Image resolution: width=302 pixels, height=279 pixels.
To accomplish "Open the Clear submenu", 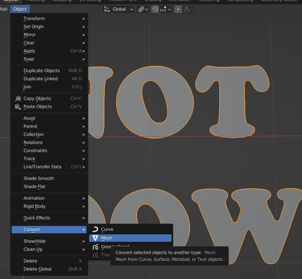I will click(49, 43).
